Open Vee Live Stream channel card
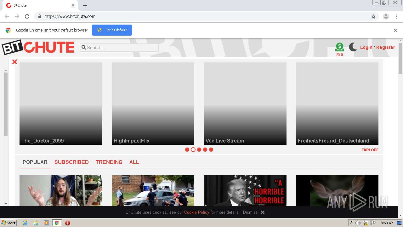Viewport: 403px width, 227px height. click(245, 104)
